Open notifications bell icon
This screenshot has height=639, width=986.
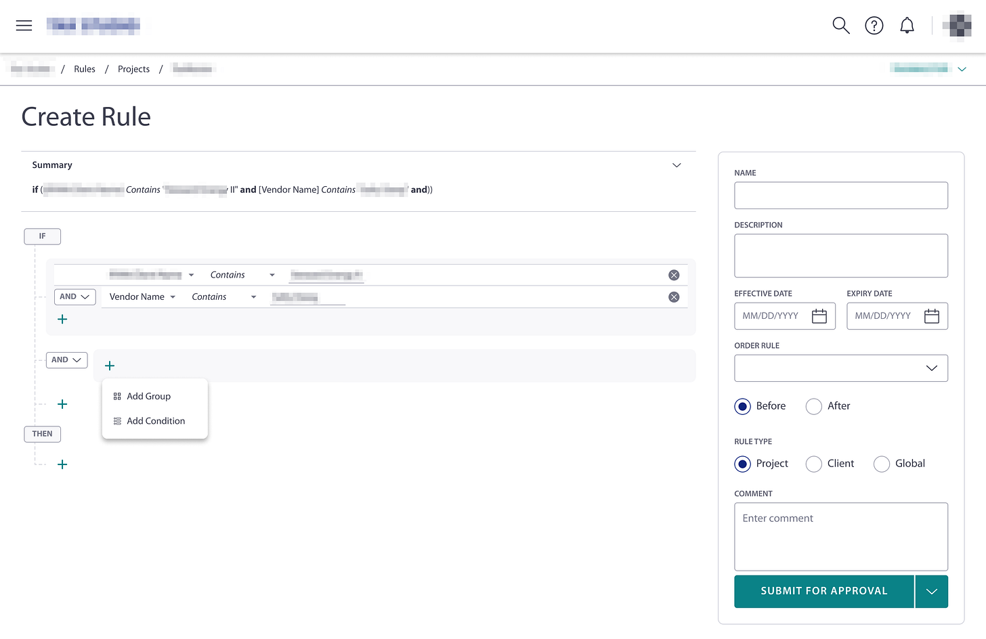coord(907,26)
